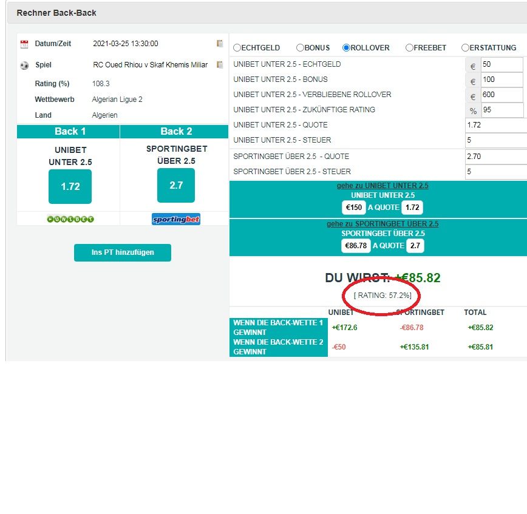
Task: Select the BONUS radio option
Action: click(300, 48)
